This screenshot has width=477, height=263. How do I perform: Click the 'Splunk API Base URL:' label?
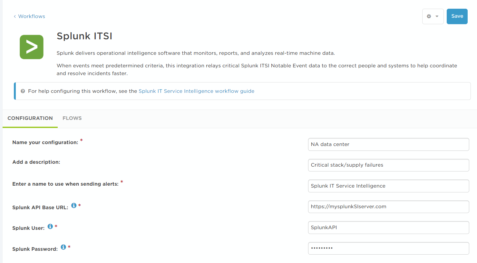pos(40,208)
